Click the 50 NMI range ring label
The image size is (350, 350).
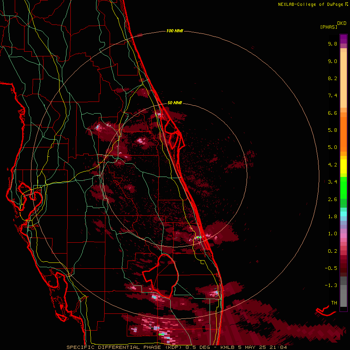[x=175, y=103]
